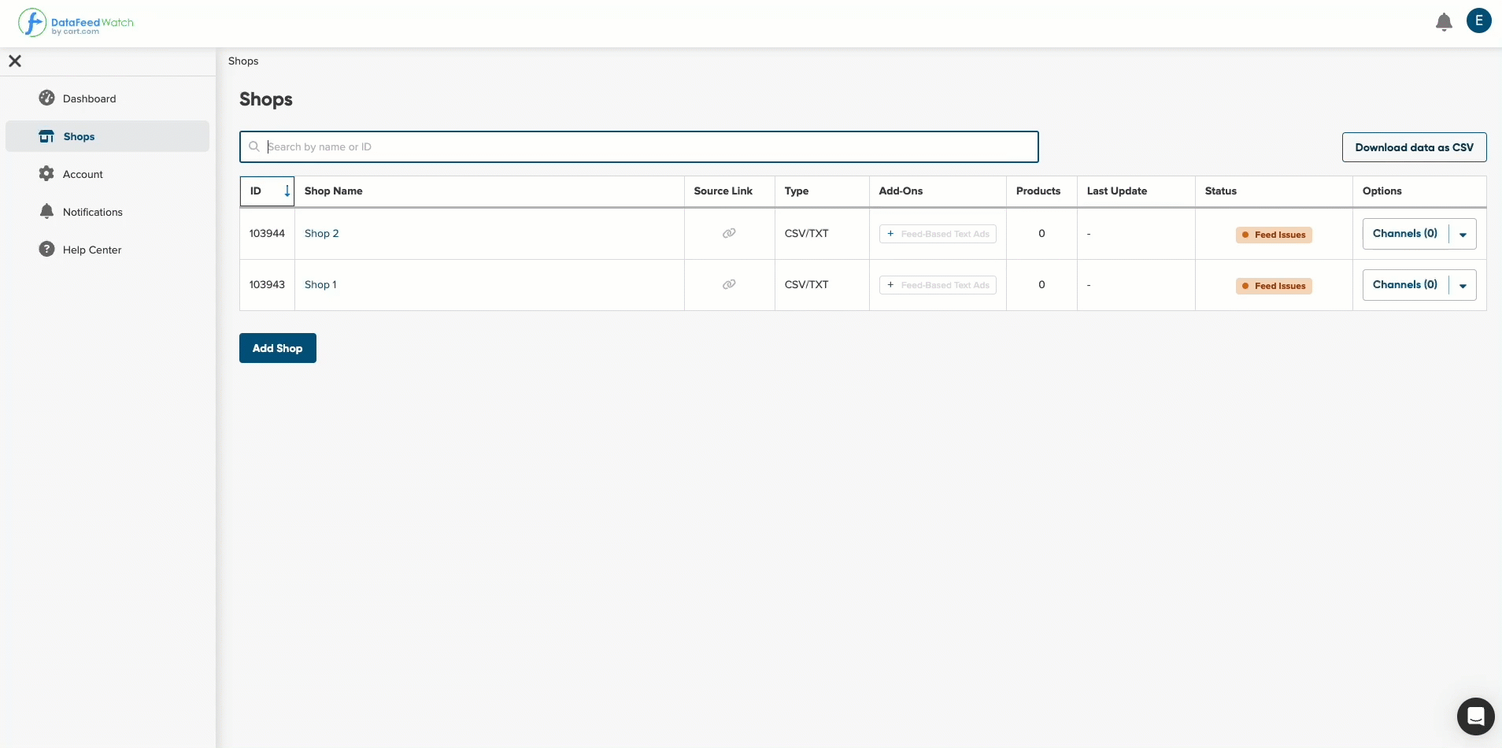Collapse the sidebar with the X icon
Image resolution: width=1502 pixels, height=748 pixels.
[x=15, y=61]
